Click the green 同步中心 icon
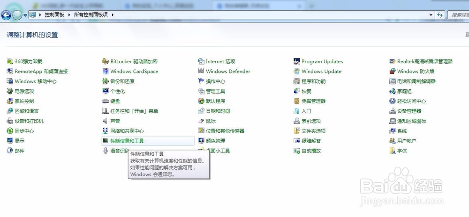This screenshot has height=217, width=469. [10, 131]
